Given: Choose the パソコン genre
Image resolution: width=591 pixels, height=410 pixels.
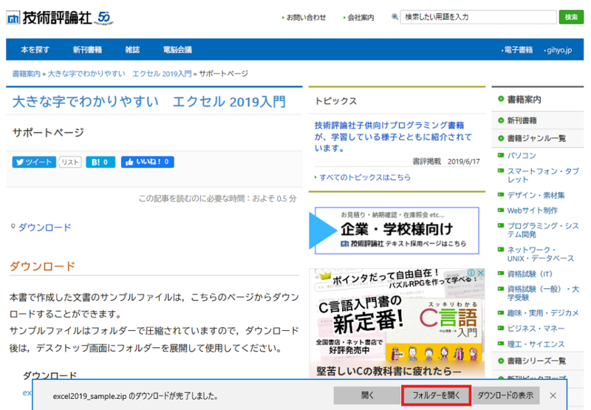Looking at the screenshot, I should [x=522, y=155].
